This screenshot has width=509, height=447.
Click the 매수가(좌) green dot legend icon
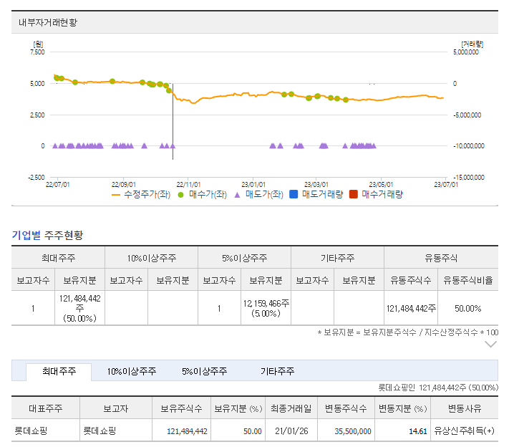[x=181, y=195]
